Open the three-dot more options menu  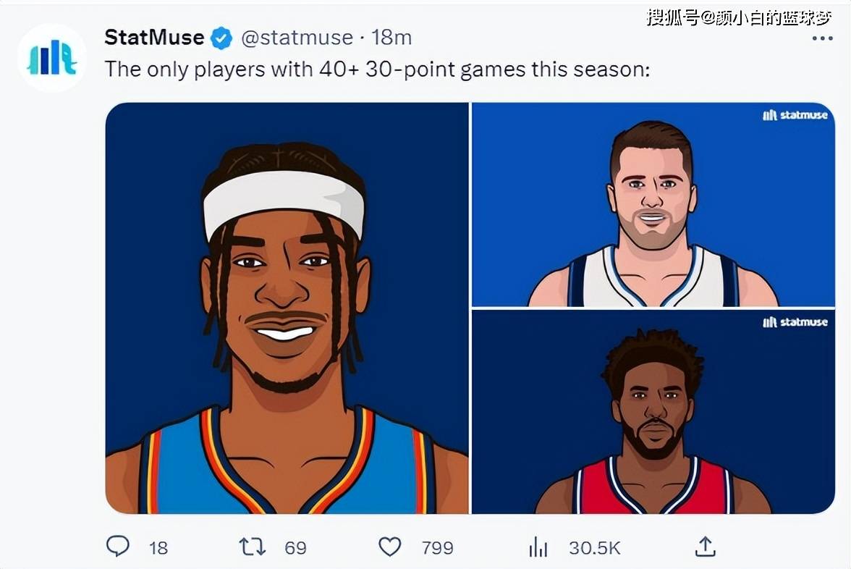pos(822,38)
